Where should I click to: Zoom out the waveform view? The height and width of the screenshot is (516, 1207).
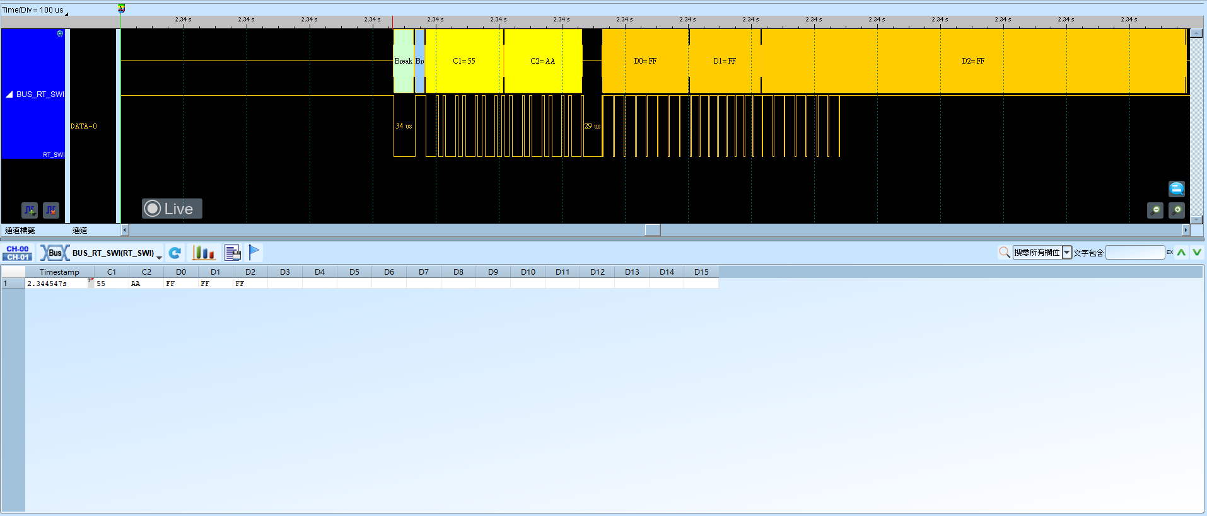coord(1155,210)
